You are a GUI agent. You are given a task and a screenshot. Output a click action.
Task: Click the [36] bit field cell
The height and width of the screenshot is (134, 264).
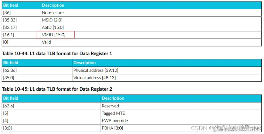point(21,13)
